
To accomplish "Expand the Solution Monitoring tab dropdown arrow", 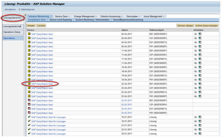I will (50, 16).
